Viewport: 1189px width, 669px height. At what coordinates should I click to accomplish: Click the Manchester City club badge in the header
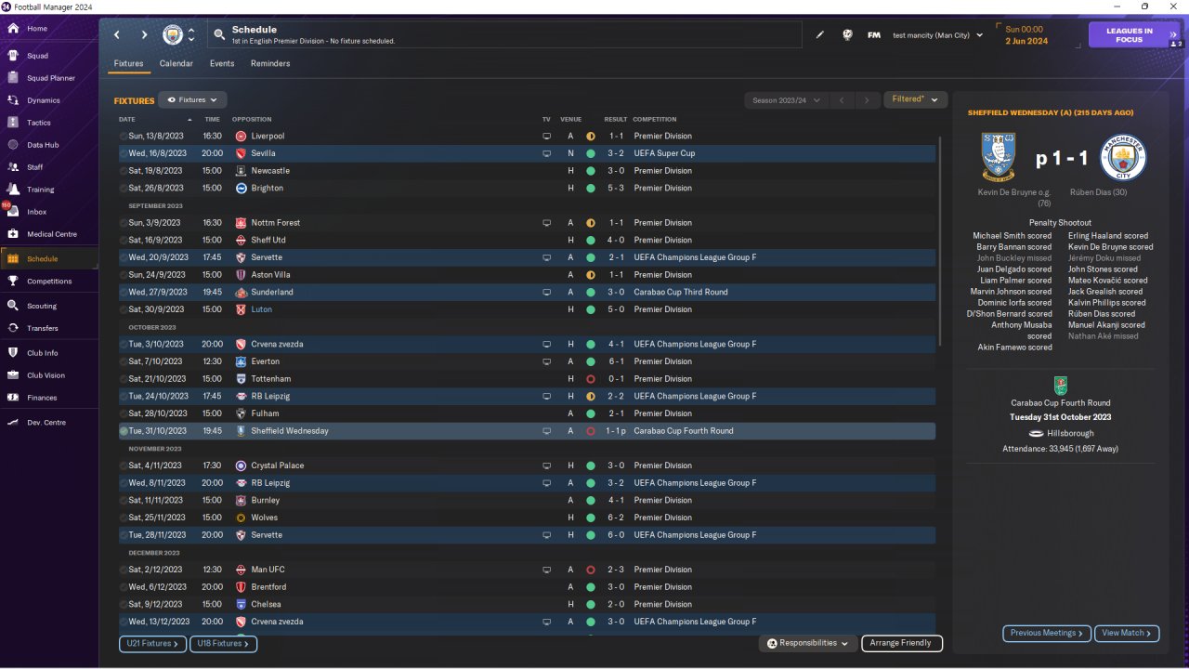click(x=173, y=35)
